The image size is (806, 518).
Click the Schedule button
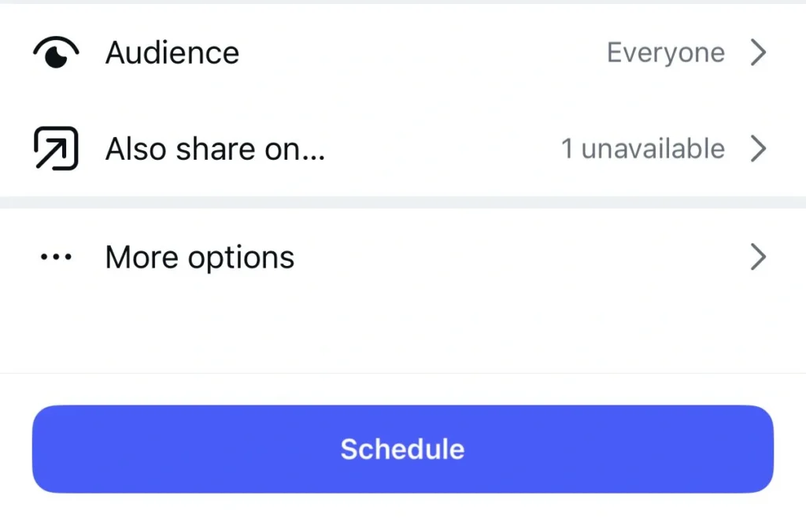coord(402,449)
